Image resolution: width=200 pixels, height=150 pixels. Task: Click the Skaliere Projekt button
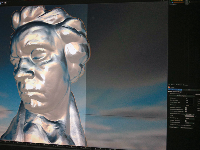[x=182, y=96]
